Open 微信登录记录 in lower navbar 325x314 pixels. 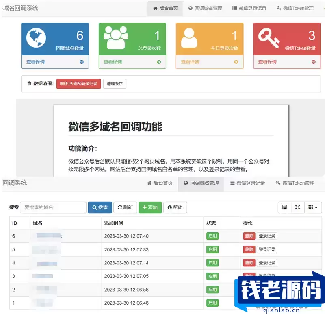tap(247, 183)
